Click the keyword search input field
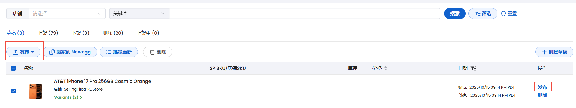Image resolution: width=576 pixels, height=108 pixels. point(304,13)
